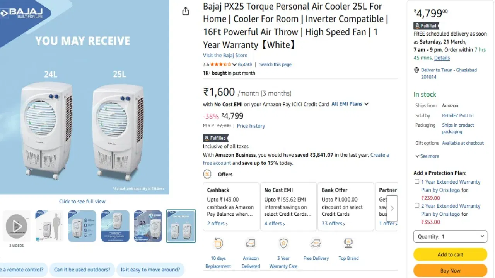The image size is (495, 278).
Task: Click the location pin beside Deliver to Tarun
Action: click(416, 70)
